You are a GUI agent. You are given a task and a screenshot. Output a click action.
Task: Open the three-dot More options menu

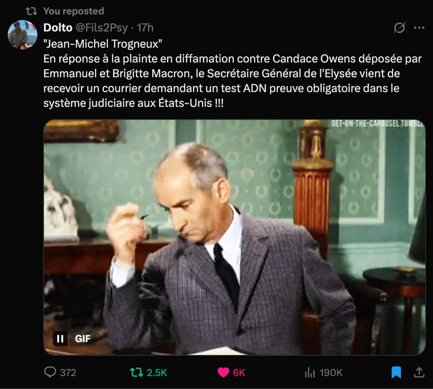419,28
